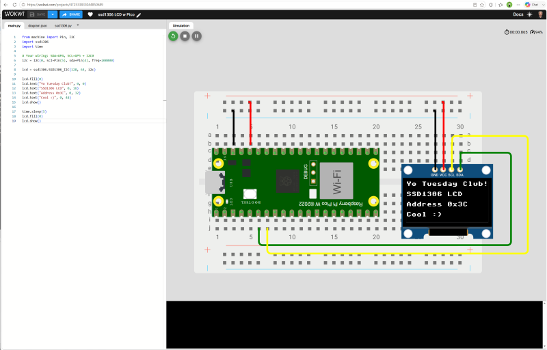The height and width of the screenshot is (350, 547).
Task: Click code line 'import ssd1306'
Action: pos(36,42)
